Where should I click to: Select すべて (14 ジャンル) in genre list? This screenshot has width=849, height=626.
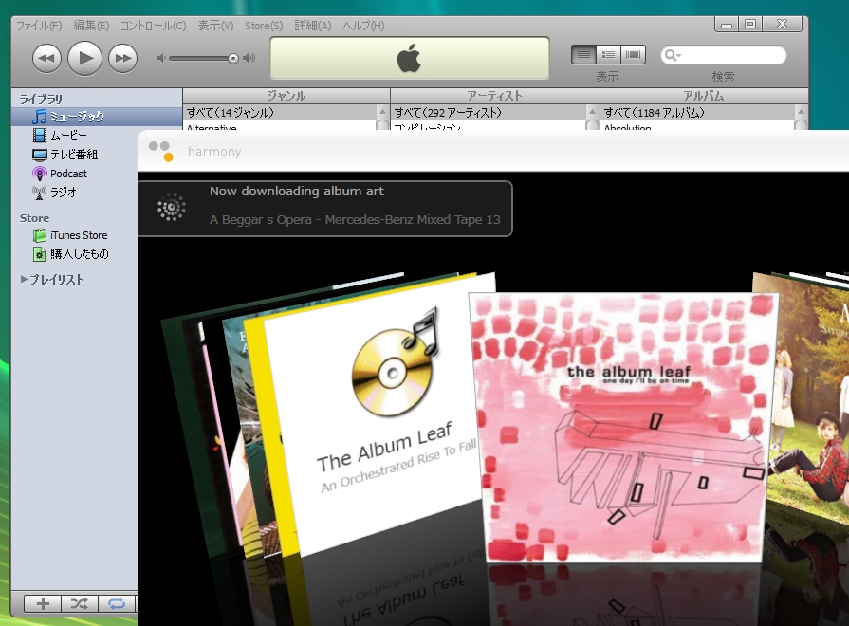280,113
